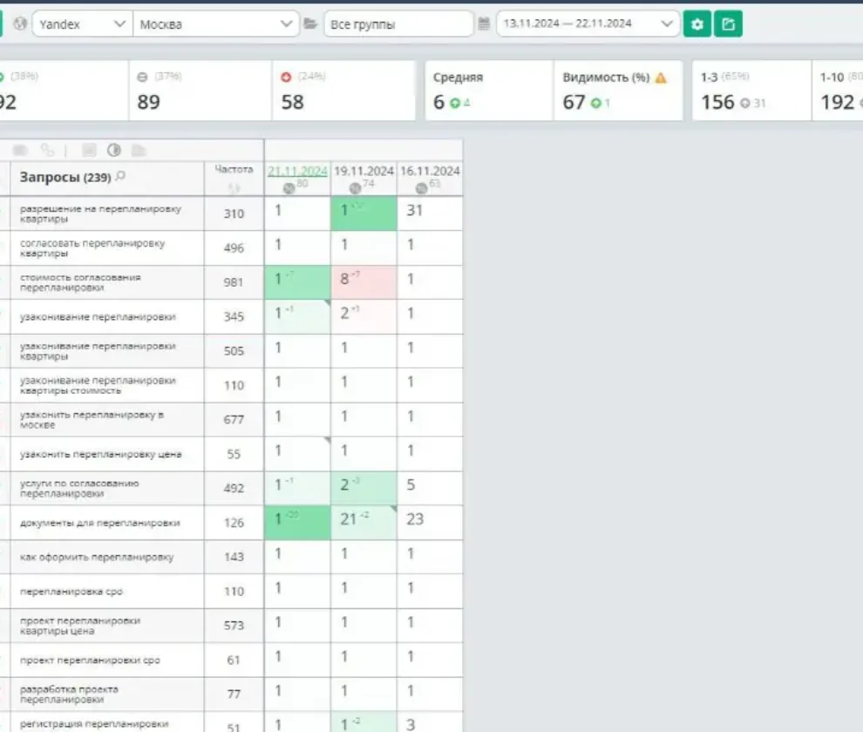863x732 pixels.
Task: Click the Все группы group field
Action: point(398,24)
